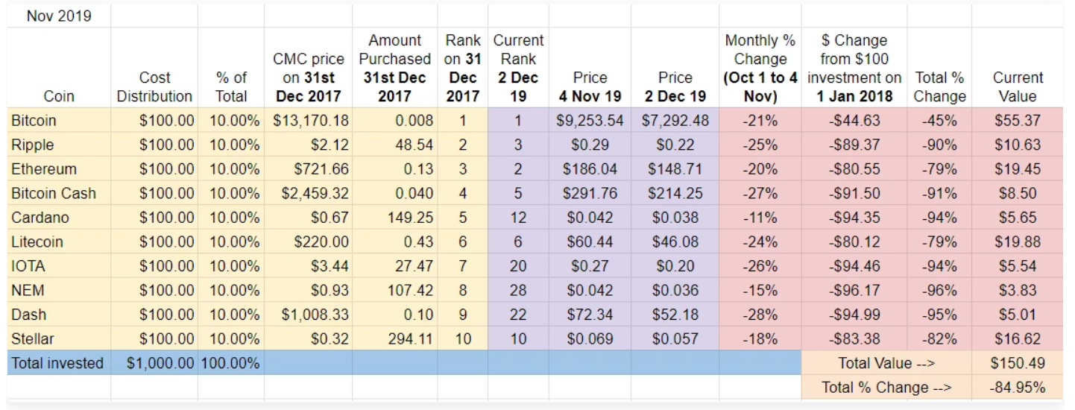Select Litecoin's monthly change -24% cell
Image resolution: width=1075 pixels, height=410 pixels.
[x=760, y=242]
